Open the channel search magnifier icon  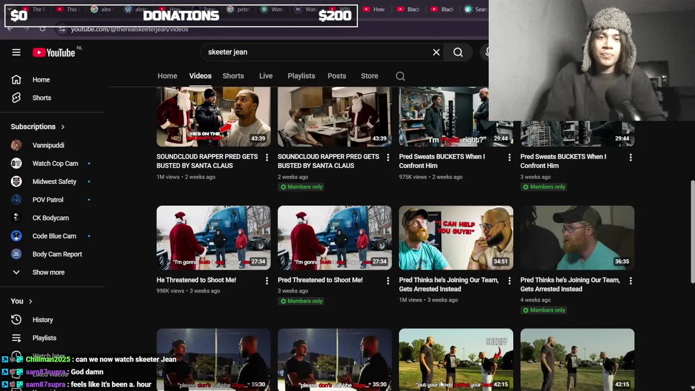(400, 76)
